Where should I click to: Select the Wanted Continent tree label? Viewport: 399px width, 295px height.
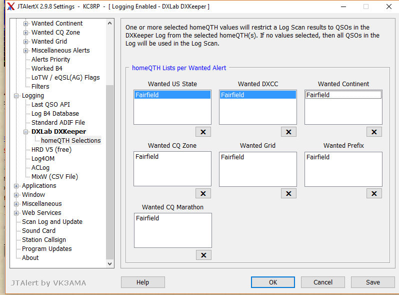pyautogui.click(x=57, y=24)
